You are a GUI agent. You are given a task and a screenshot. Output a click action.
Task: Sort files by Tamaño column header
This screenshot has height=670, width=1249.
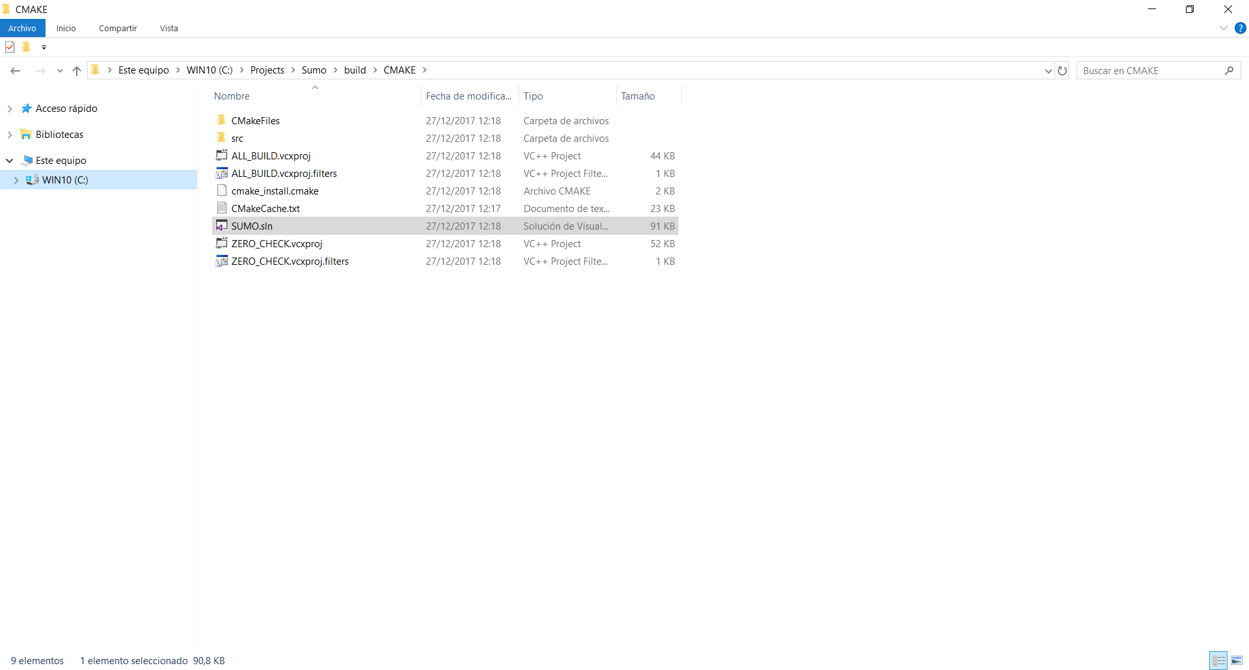638,96
